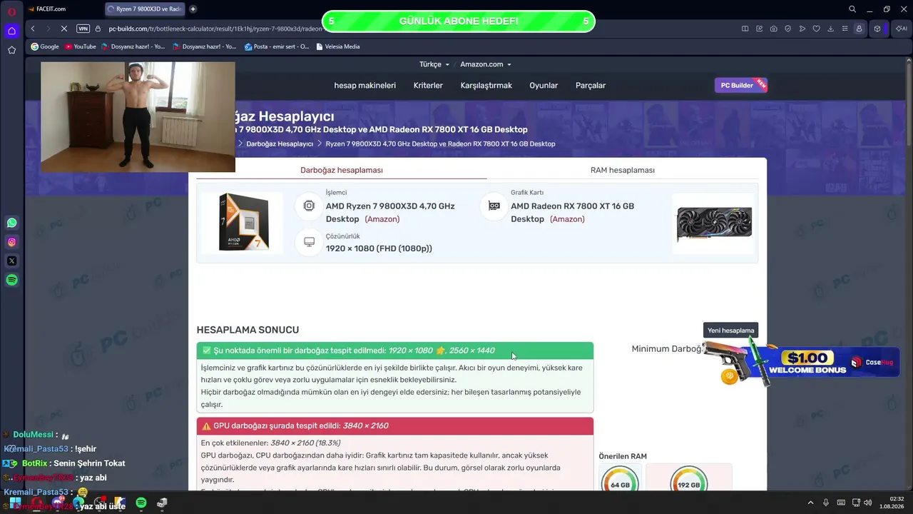The image size is (913, 514).
Task: Open the Aria AI button
Action: coord(902,29)
